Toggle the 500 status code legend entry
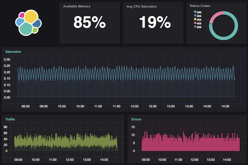This screenshot has height=165, width=248. point(199,27)
